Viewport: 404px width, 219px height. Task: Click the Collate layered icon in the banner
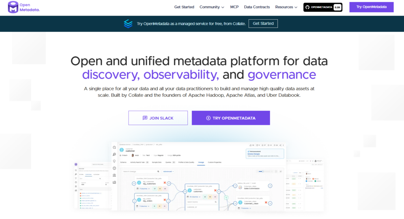coord(128,24)
